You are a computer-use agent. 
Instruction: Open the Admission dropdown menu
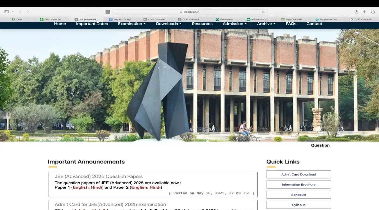point(235,24)
